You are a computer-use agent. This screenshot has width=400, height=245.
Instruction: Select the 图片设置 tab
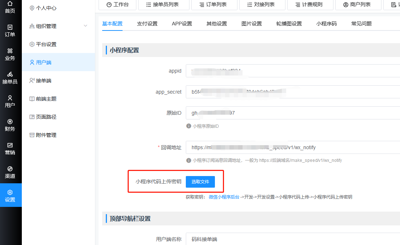252,24
